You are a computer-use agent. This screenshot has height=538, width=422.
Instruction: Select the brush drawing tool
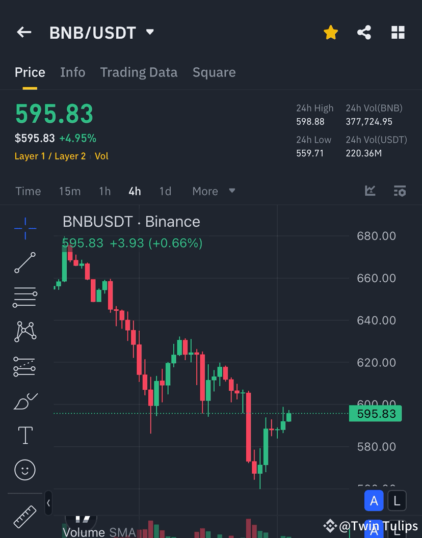pyautogui.click(x=24, y=401)
